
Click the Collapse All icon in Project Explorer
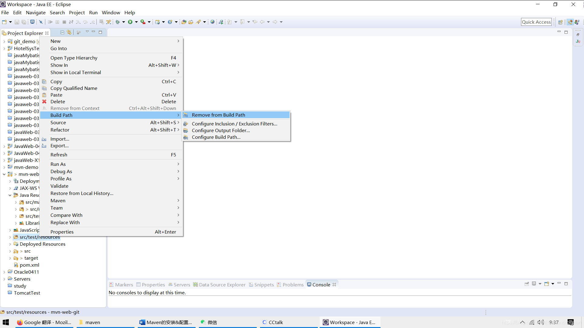(x=62, y=32)
